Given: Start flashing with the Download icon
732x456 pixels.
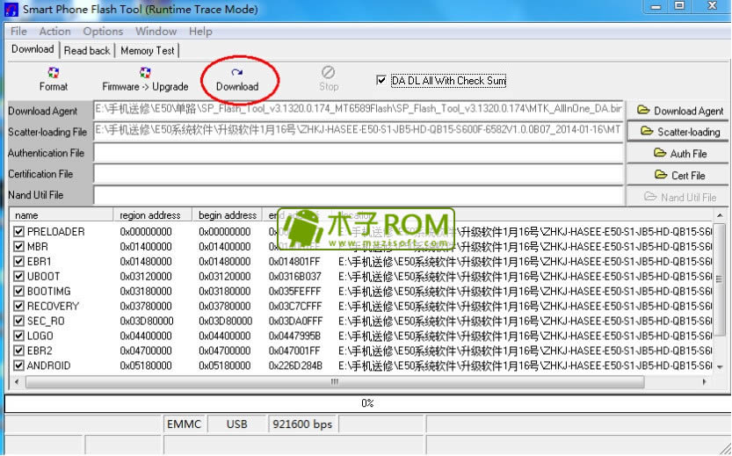Looking at the screenshot, I should coord(237,79).
